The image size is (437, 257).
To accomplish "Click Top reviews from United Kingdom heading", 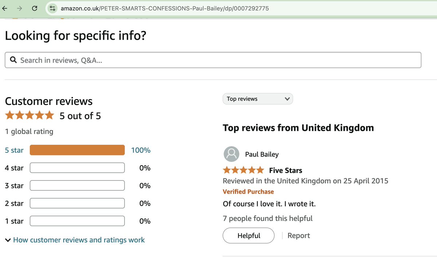I will point(298,128).
